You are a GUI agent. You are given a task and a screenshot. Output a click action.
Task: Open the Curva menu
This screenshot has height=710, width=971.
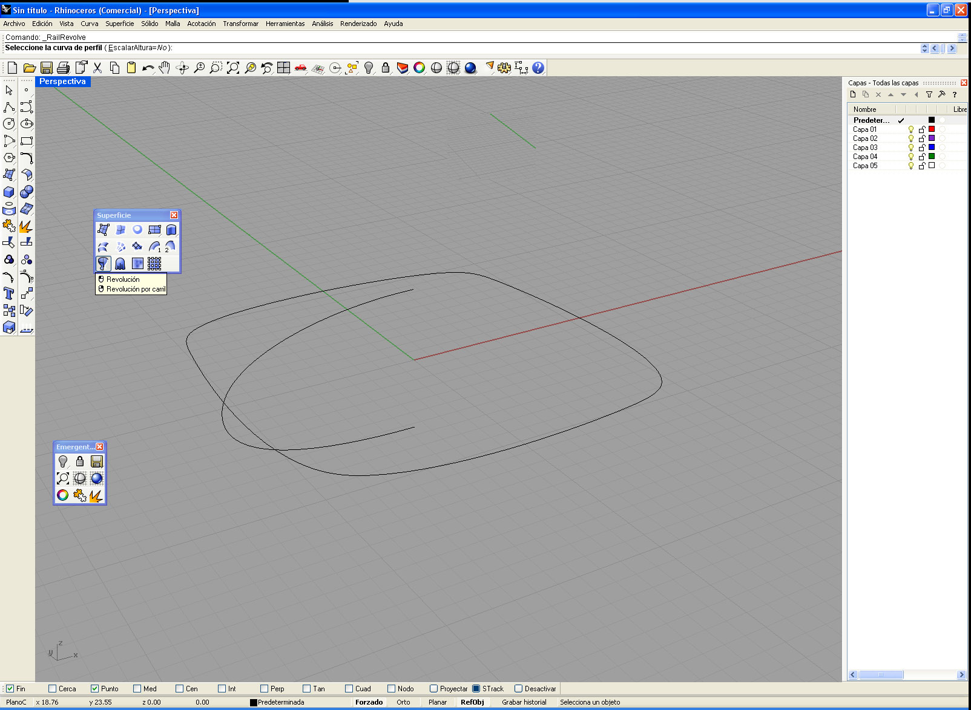coord(90,24)
